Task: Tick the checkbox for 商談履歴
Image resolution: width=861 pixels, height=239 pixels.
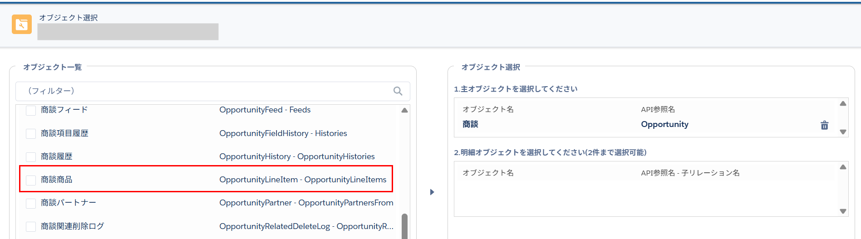Action: [x=31, y=157]
